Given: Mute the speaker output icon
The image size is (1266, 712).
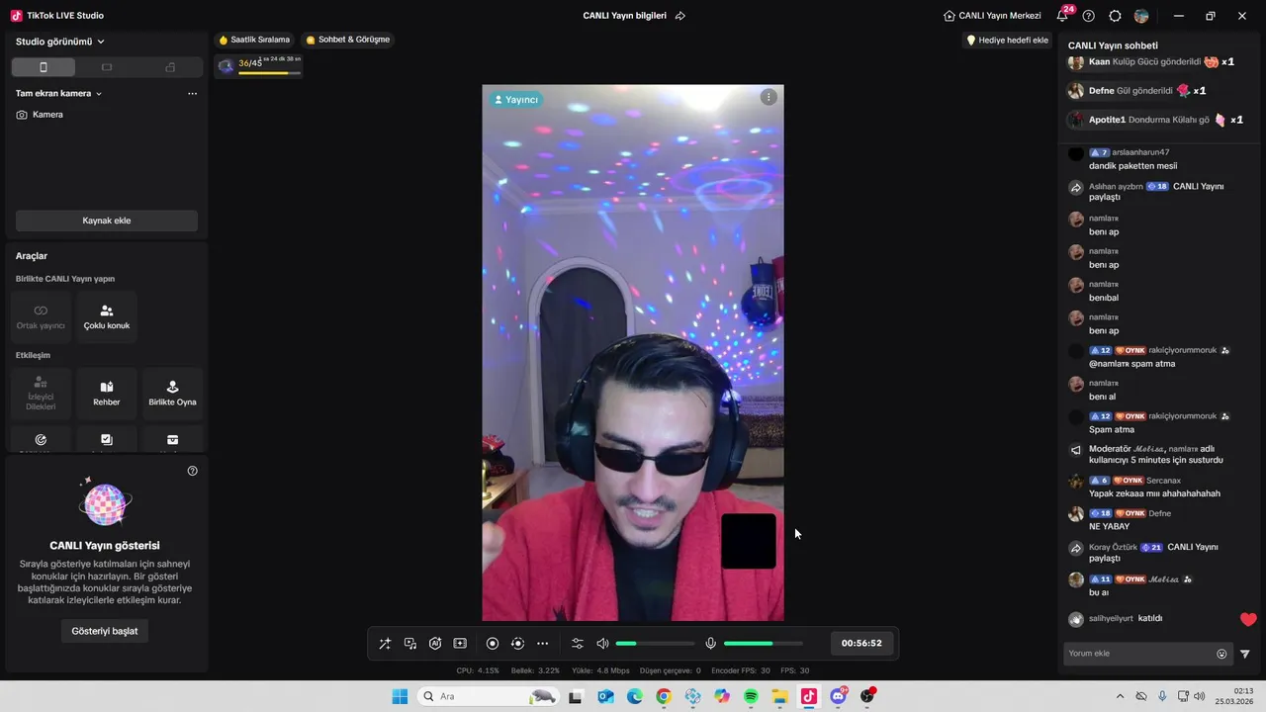Looking at the screenshot, I should click(602, 644).
